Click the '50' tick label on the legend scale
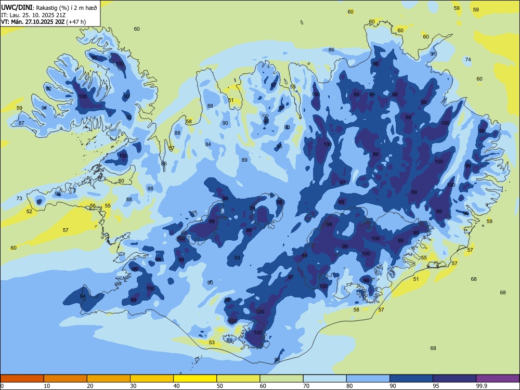Viewport: 520px width, 390px height. click(x=220, y=386)
